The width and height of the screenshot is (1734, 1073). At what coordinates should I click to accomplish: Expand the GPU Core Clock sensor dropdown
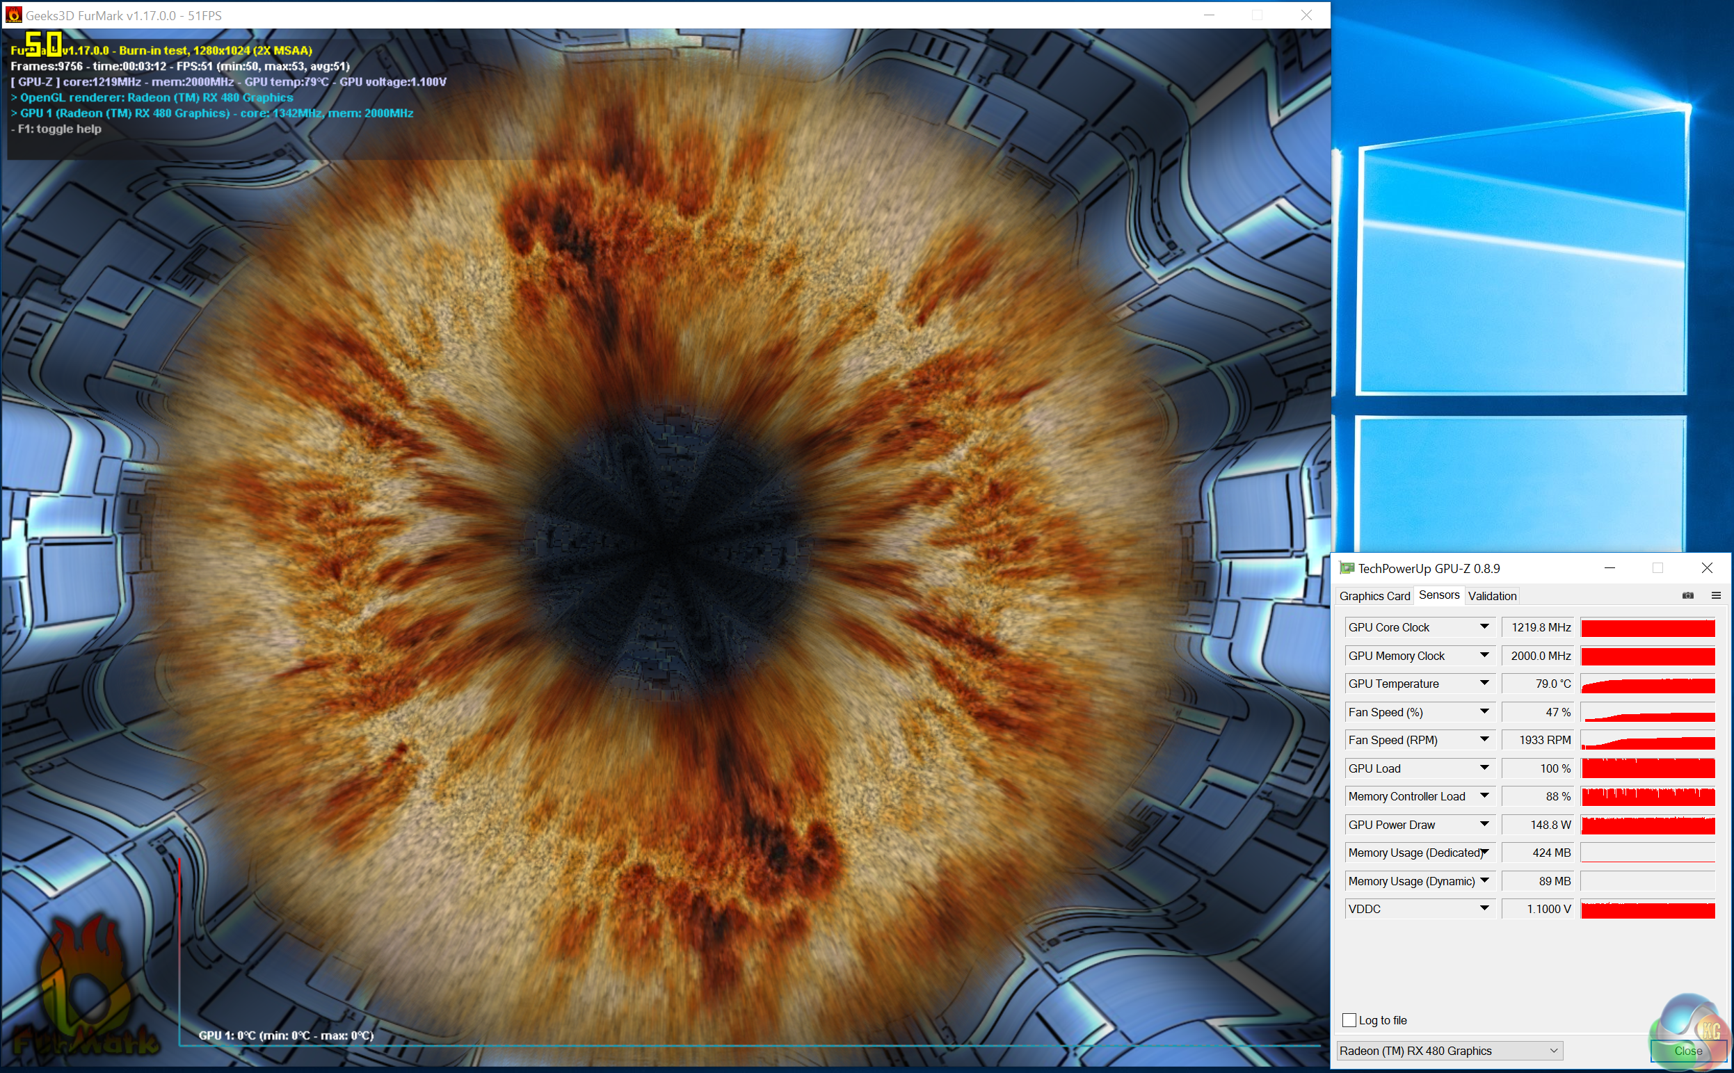pyautogui.click(x=1484, y=627)
